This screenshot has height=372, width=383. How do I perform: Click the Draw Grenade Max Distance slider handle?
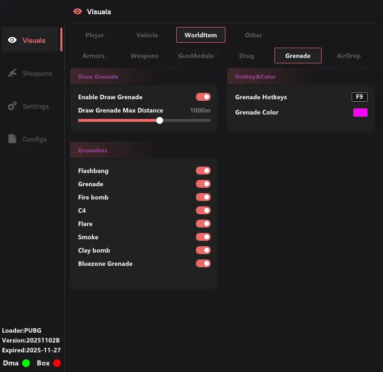click(x=160, y=120)
